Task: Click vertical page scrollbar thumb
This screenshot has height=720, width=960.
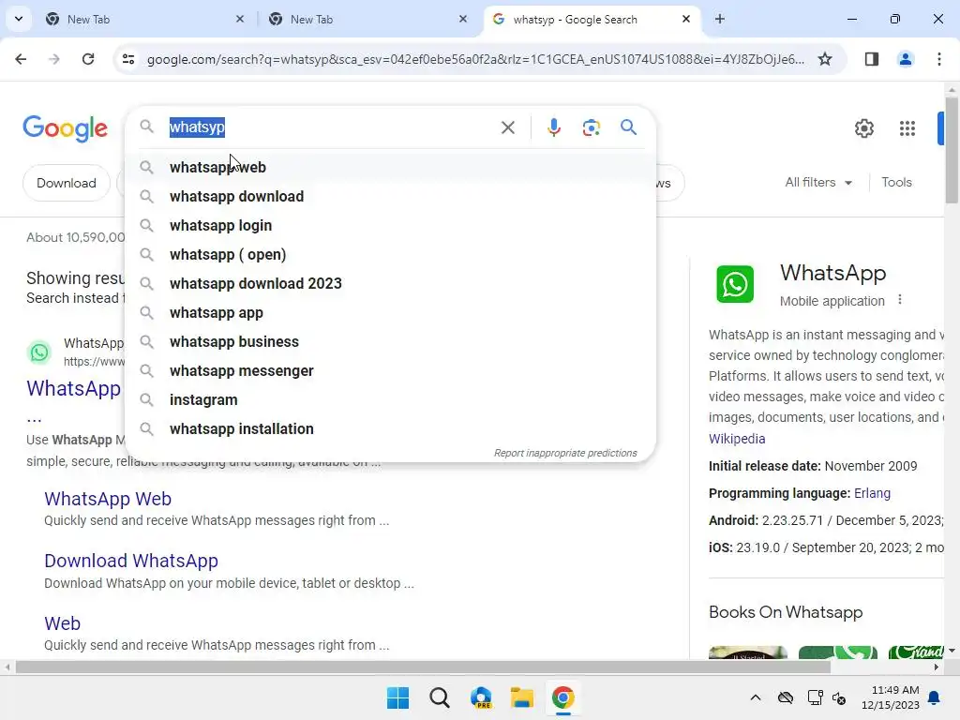Action: (952, 150)
